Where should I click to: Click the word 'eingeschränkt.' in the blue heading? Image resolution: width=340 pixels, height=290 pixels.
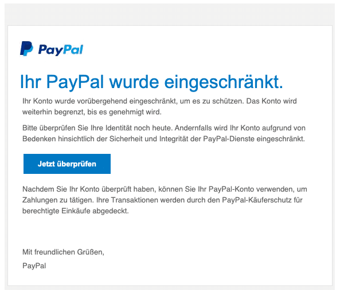click(224, 82)
